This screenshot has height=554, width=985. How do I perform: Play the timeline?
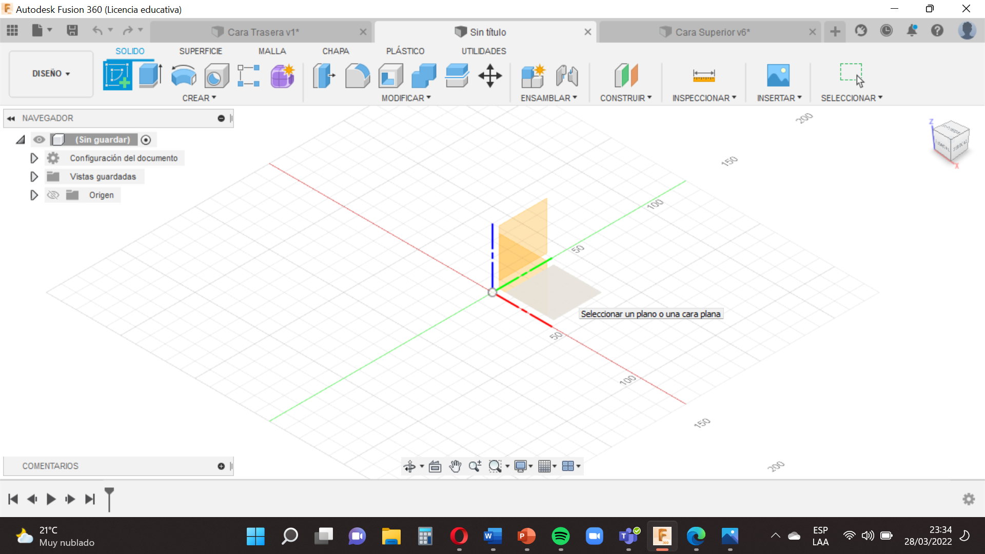(x=51, y=499)
